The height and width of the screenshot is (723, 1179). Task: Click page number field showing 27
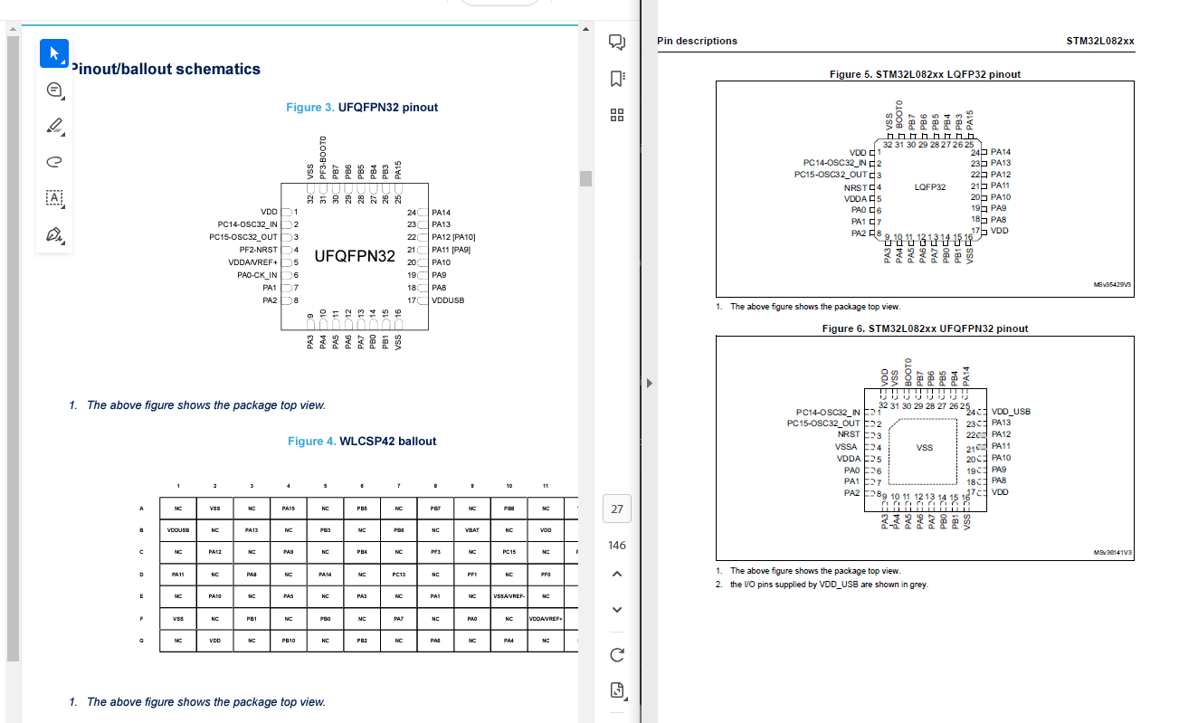[x=616, y=509]
